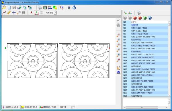Toggle the dark grid display icon
The width and height of the screenshot is (172, 111).
coord(24,13)
